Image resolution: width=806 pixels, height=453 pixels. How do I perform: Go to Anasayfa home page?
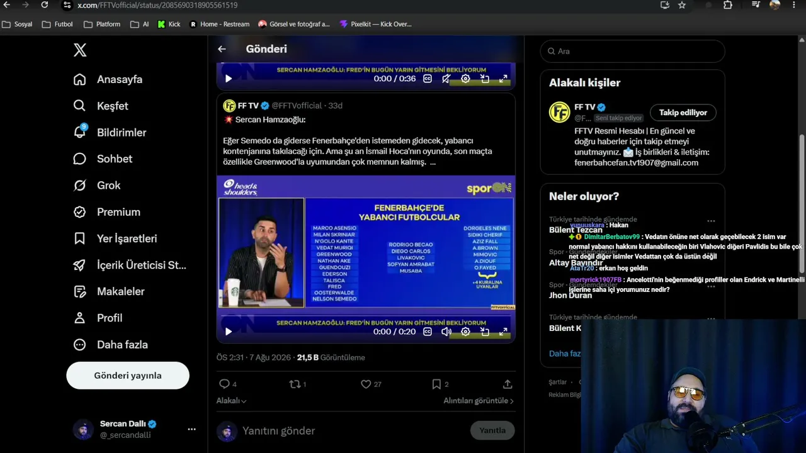click(x=108, y=79)
